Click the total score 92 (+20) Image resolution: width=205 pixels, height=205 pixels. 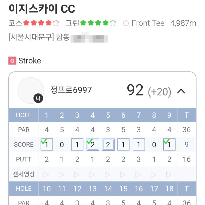tap(149, 91)
